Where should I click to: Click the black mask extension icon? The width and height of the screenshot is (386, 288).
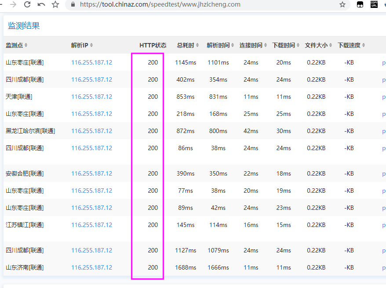click(360, 4)
